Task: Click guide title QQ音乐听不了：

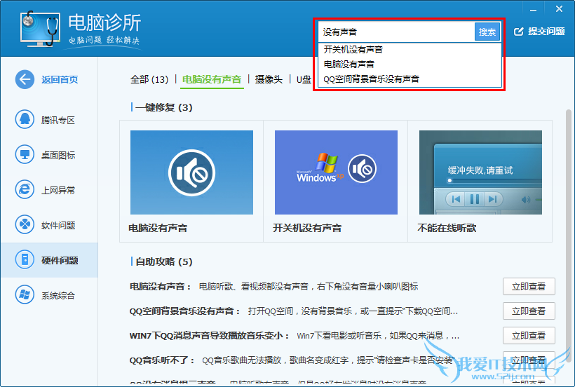Action: tap(163, 360)
